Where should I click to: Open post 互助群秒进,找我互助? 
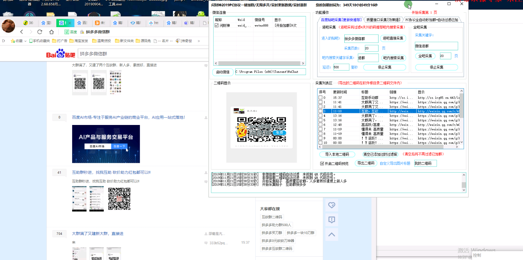point(111,172)
